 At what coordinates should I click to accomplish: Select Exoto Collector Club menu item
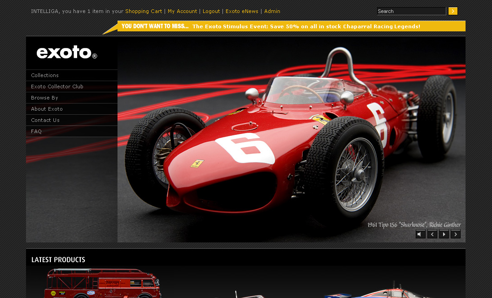[57, 86]
